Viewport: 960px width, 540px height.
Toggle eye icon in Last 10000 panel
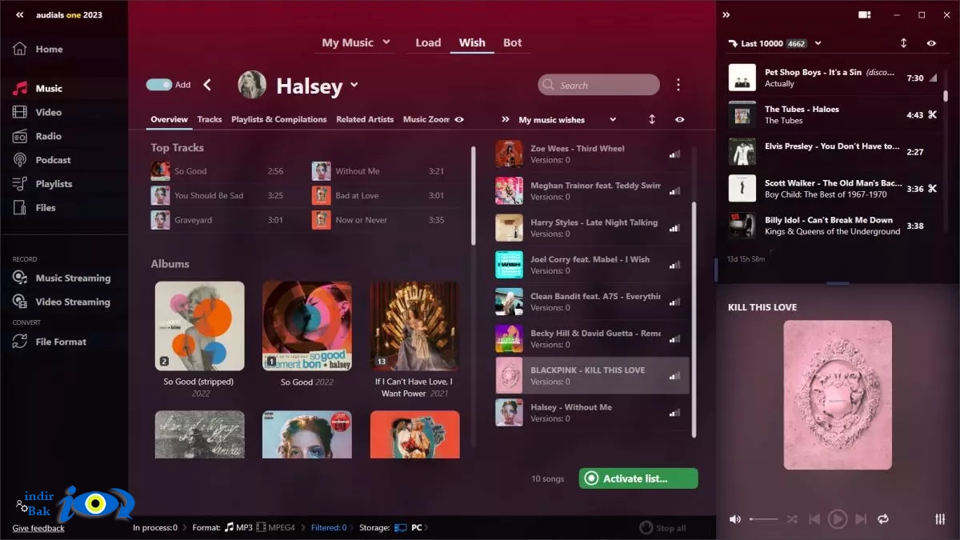[x=931, y=43]
